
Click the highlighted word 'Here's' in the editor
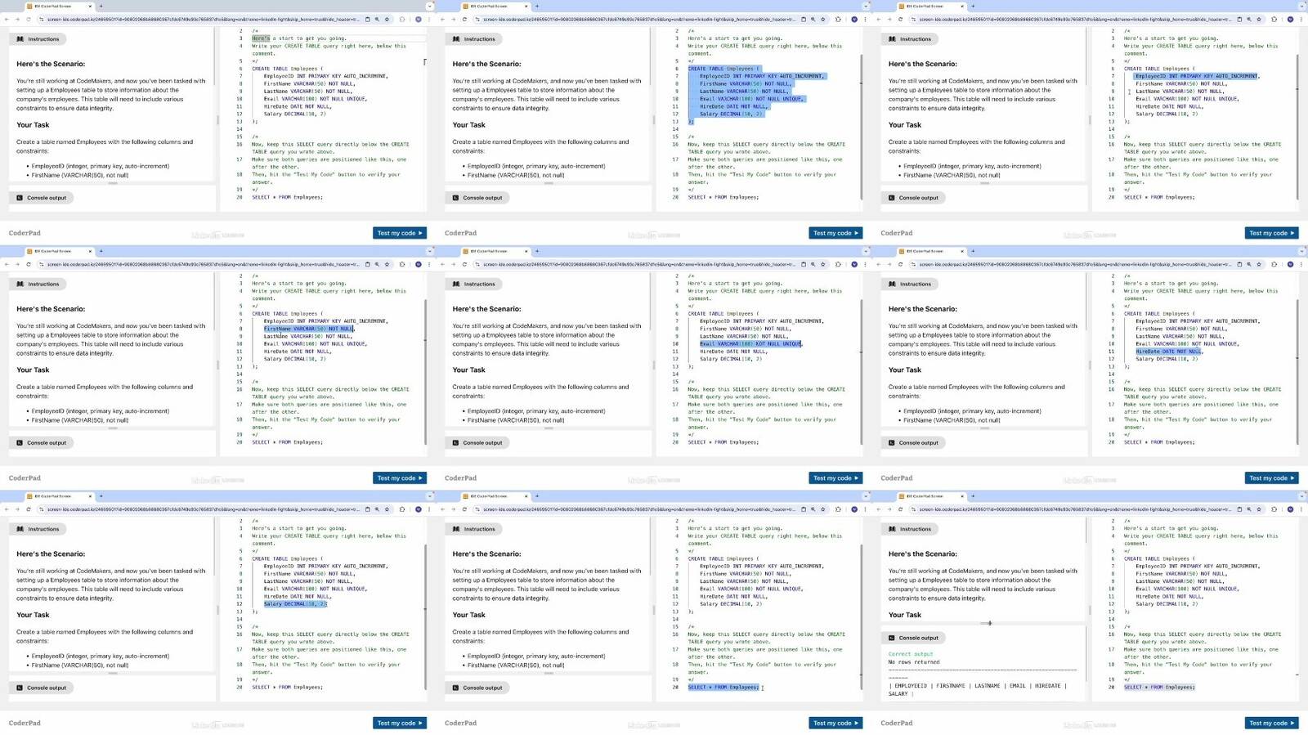pos(261,38)
